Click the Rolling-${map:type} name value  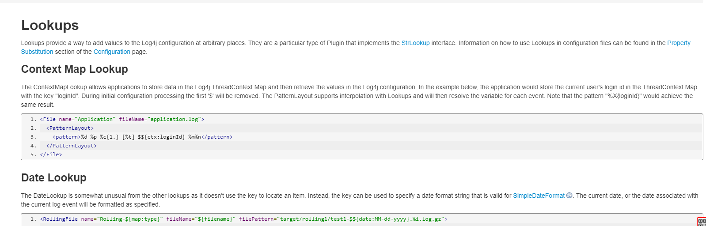[x=131, y=219]
